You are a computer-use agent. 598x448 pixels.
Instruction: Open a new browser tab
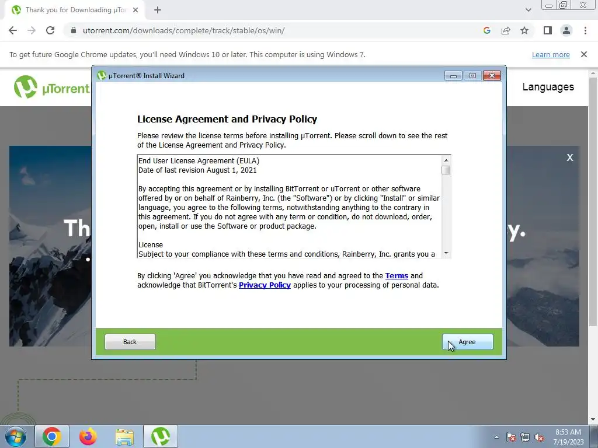tap(158, 10)
